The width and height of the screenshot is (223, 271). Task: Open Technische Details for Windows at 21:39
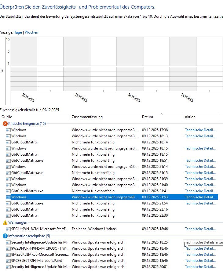[200, 179]
